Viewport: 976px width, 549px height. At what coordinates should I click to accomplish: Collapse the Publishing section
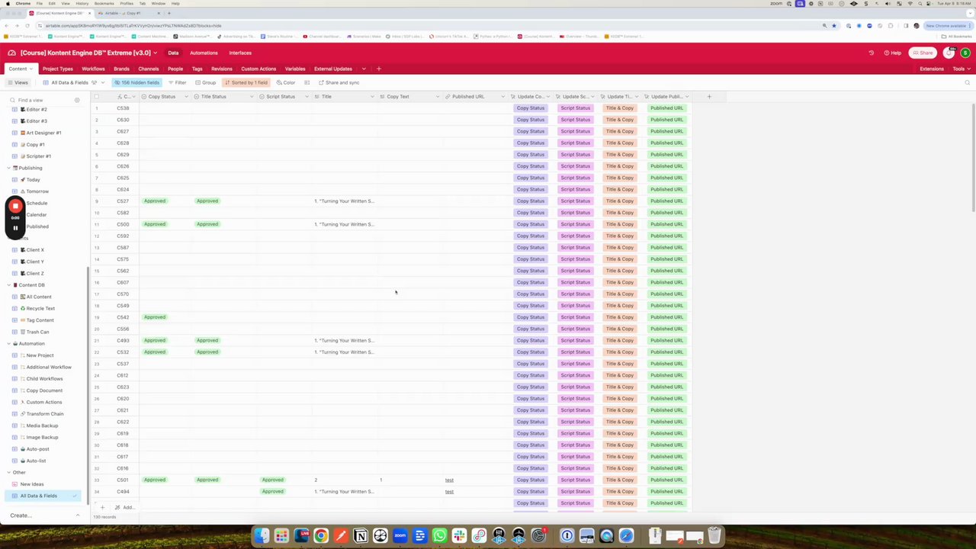[9, 168]
